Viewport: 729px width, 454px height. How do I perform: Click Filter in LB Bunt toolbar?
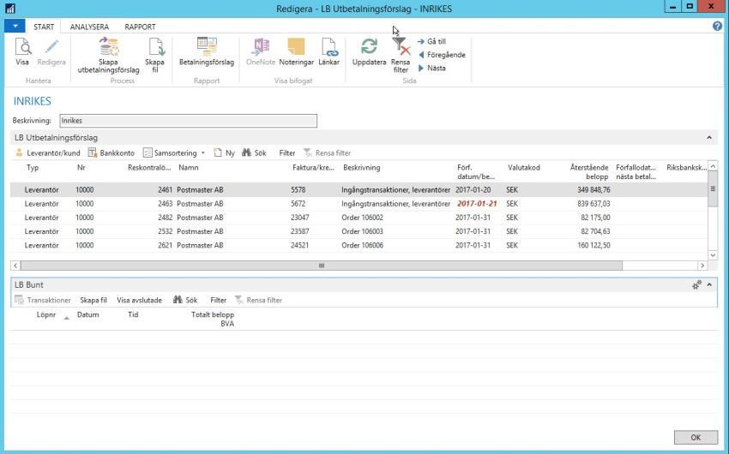pyautogui.click(x=218, y=301)
